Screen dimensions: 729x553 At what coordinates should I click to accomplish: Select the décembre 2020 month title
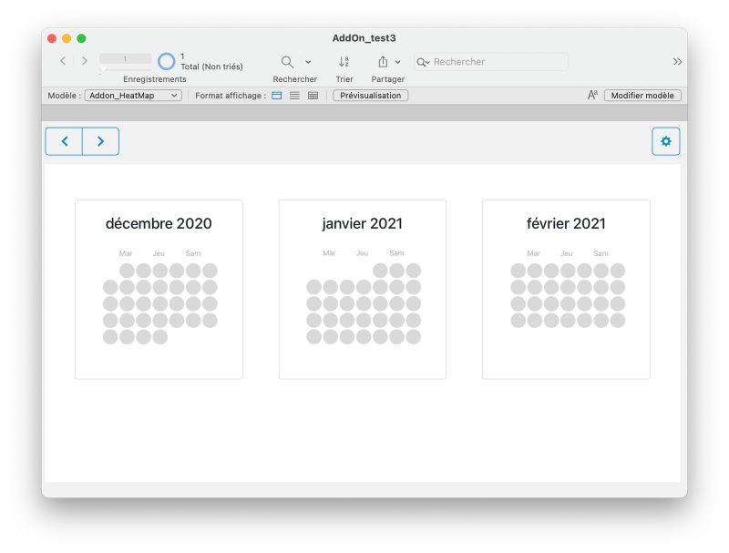tap(159, 223)
